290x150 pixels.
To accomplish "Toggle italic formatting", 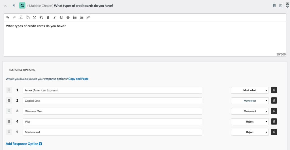I will 55,17.
